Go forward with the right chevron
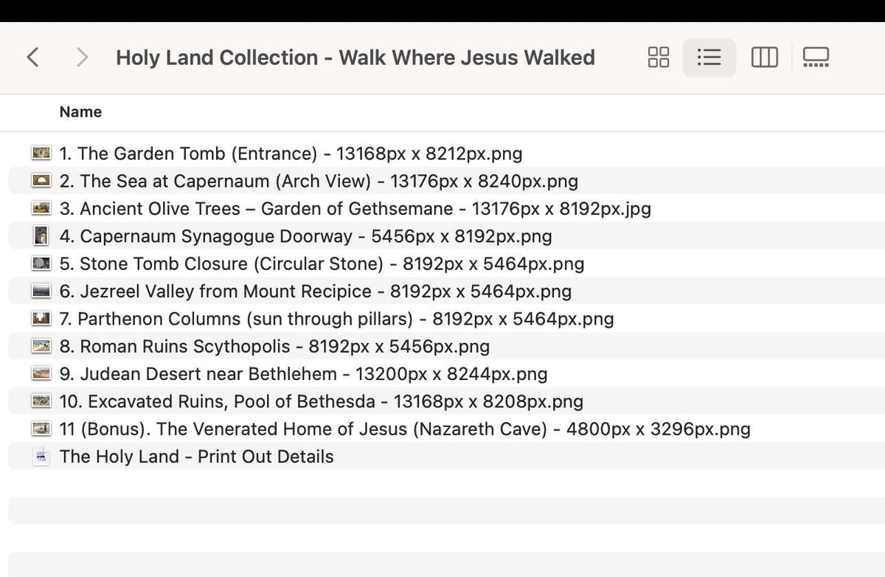885x577 pixels. tap(83, 57)
